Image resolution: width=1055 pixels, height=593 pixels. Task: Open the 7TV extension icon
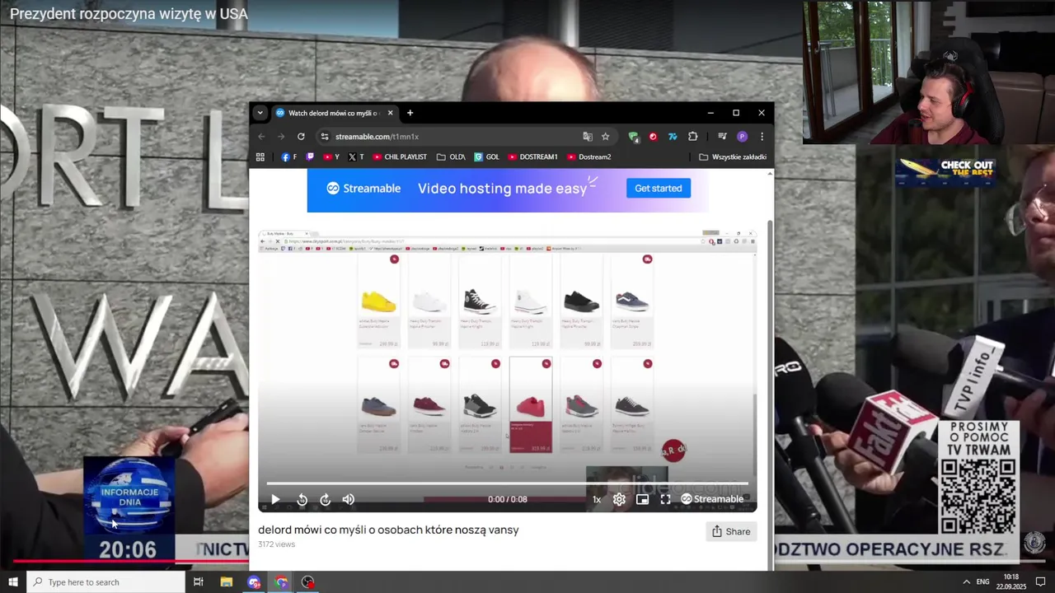pos(673,137)
